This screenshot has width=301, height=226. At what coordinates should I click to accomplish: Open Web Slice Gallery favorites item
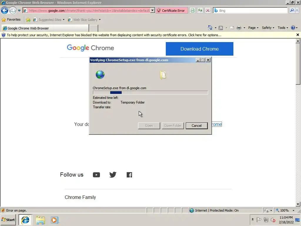84,20
